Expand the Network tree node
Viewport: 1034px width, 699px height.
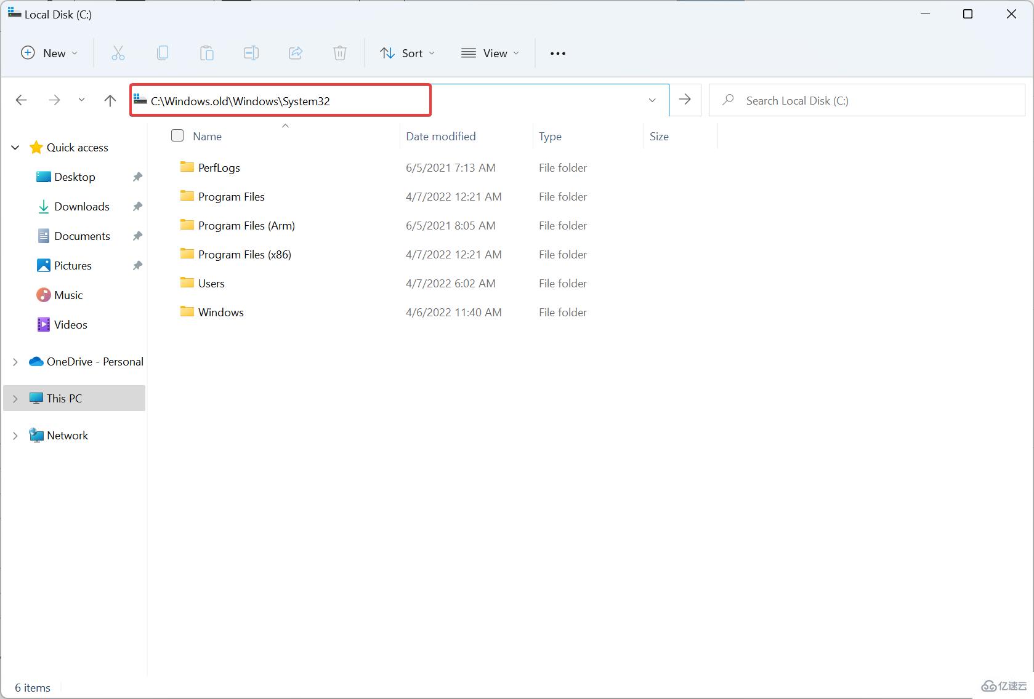(15, 436)
